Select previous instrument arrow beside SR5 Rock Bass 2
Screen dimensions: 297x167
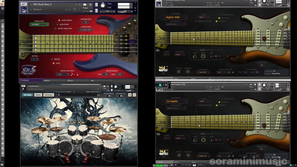point(76,5)
